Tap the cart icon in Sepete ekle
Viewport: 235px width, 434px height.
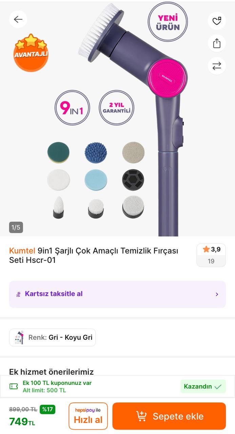pyautogui.click(x=141, y=416)
